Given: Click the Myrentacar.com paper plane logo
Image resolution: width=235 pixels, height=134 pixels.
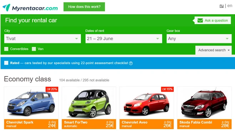Looking at the screenshot, I should [6, 7].
